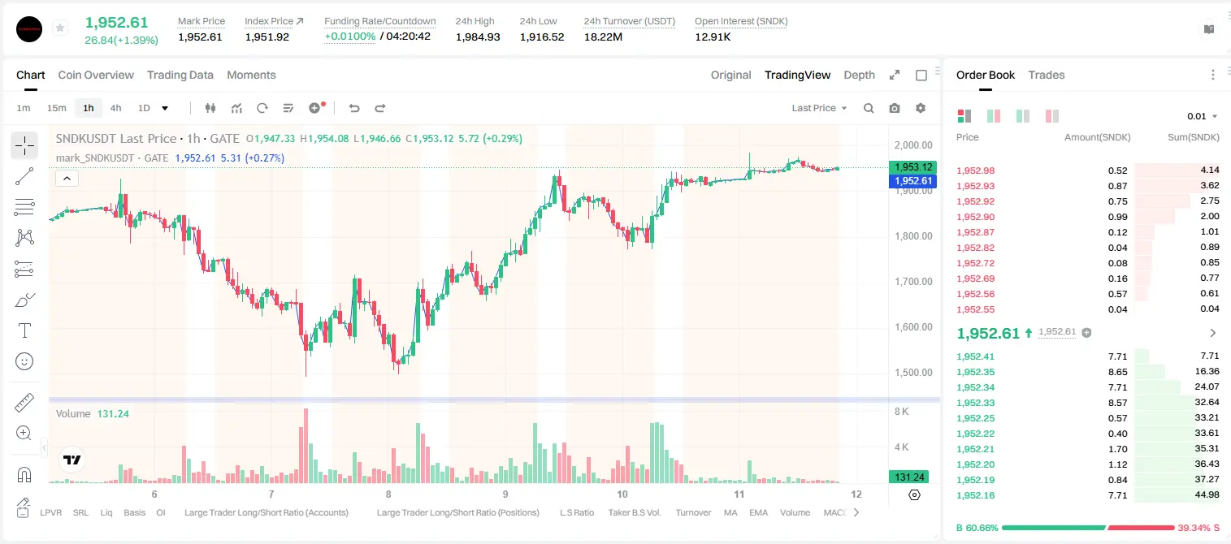Click the 1,952.98 ask price row
Screen dimensions: 1231x544
[1087, 171]
